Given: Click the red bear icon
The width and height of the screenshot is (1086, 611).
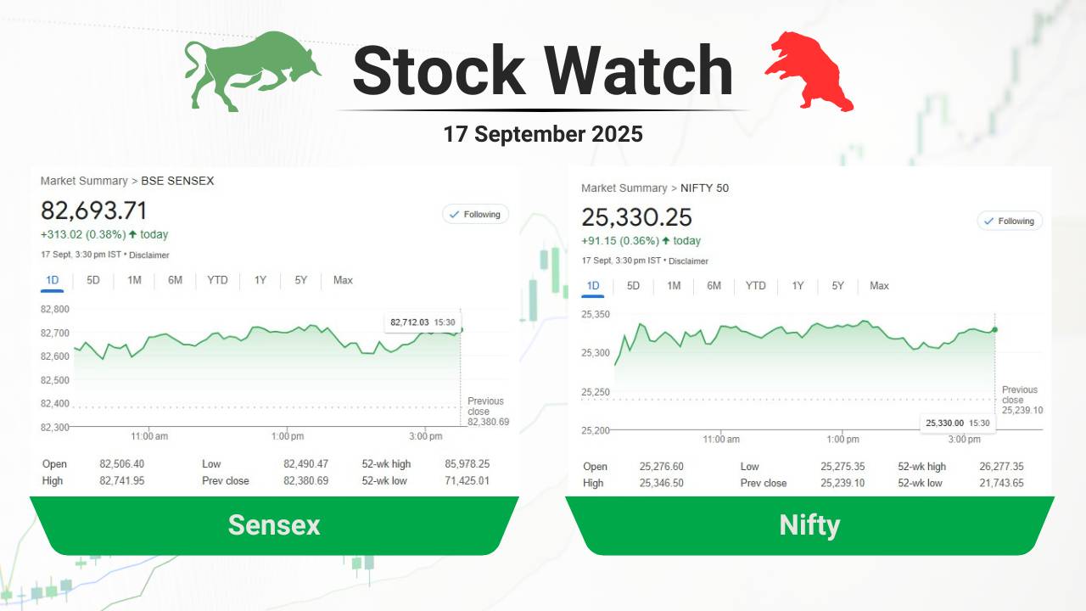Looking at the screenshot, I should (x=810, y=70).
